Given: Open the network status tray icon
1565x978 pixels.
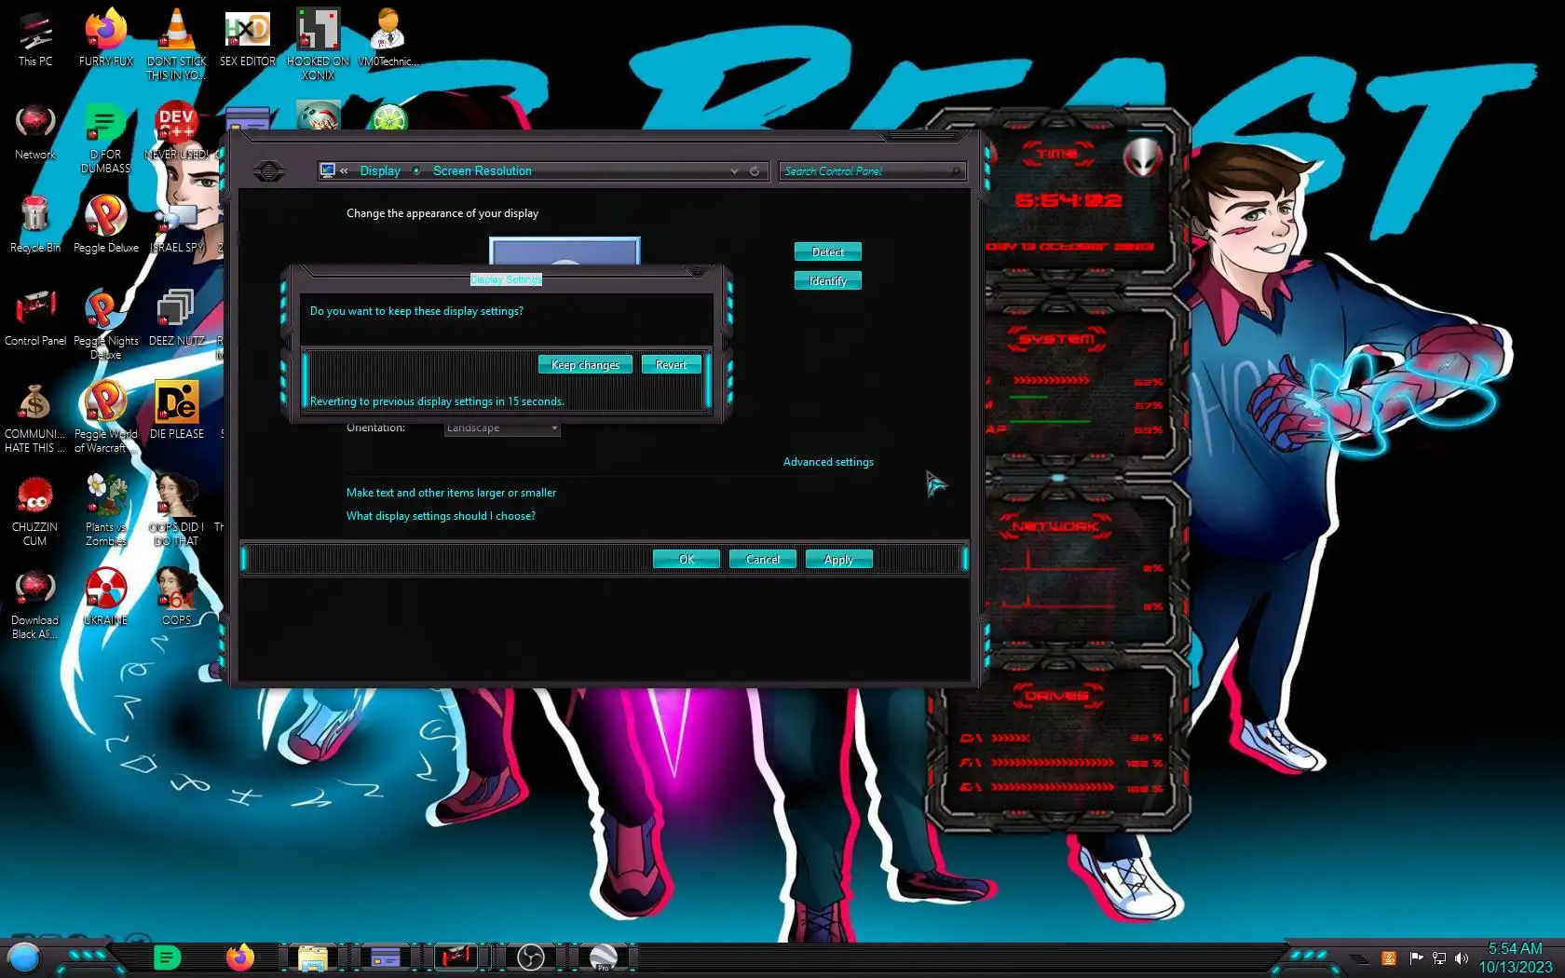Looking at the screenshot, I should [1439, 958].
